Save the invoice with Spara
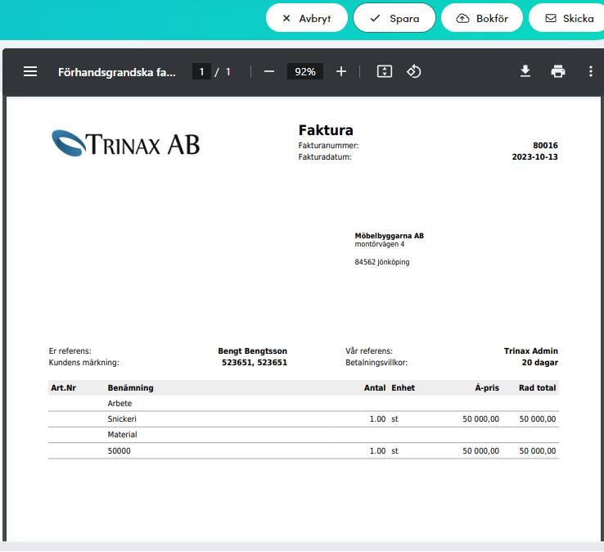The width and height of the screenshot is (604, 552). [x=394, y=18]
